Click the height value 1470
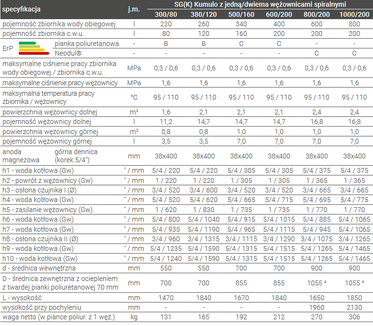Image resolution: width=373 pixels, height=326 pixels. click(x=166, y=298)
